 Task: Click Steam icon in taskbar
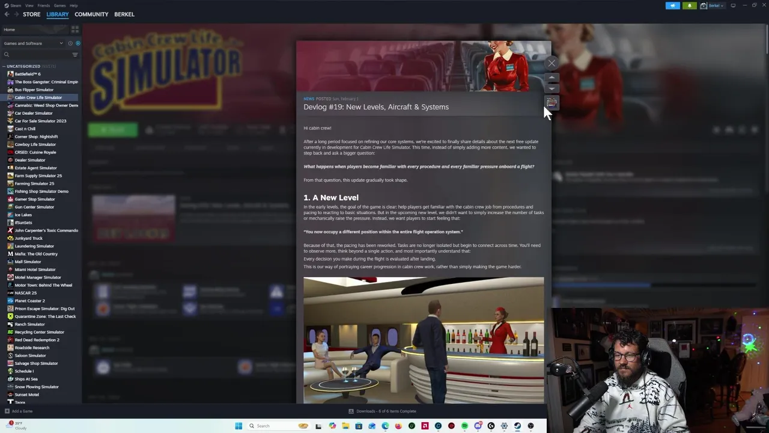pos(517,426)
